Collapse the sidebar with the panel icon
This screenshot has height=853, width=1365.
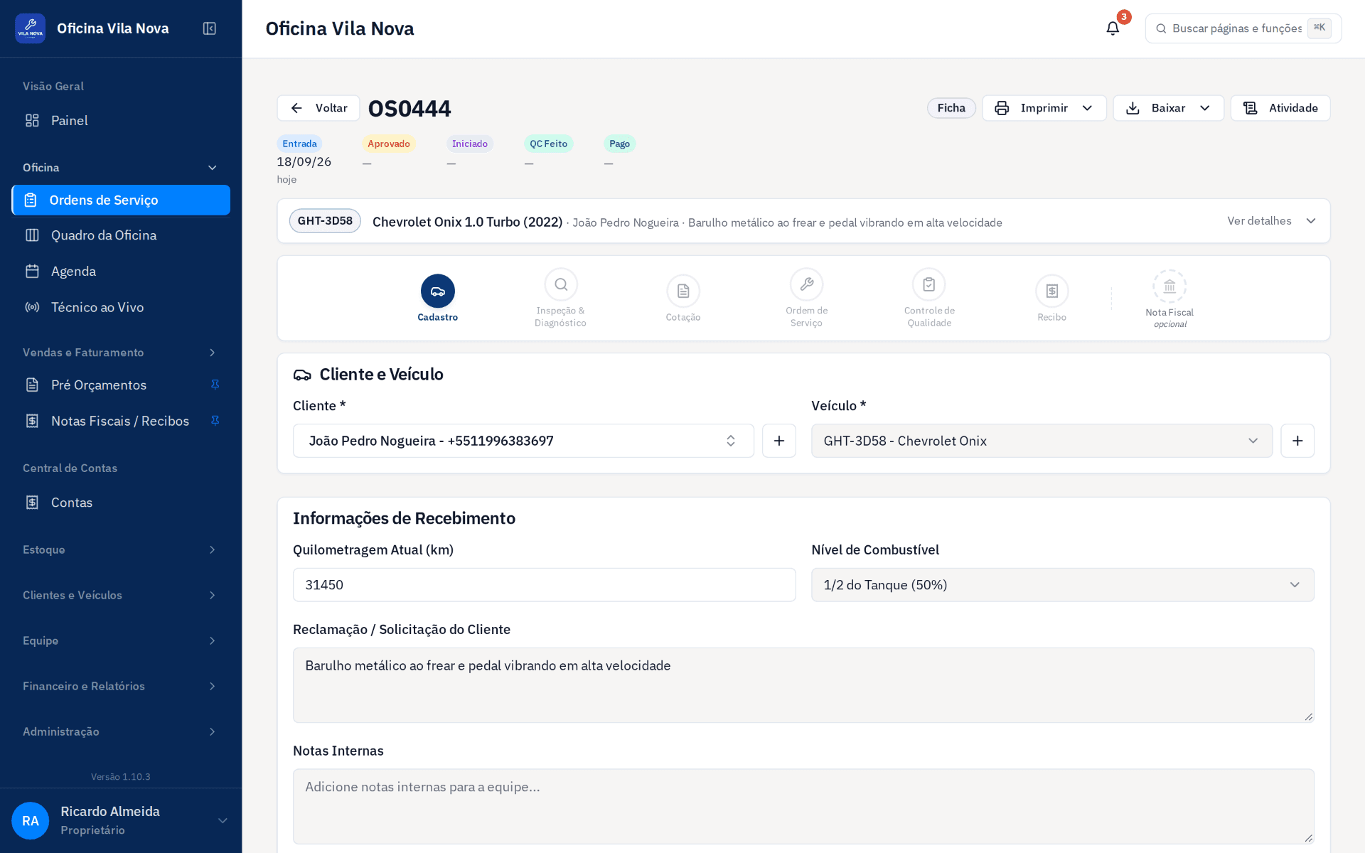pyautogui.click(x=210, y=28)
